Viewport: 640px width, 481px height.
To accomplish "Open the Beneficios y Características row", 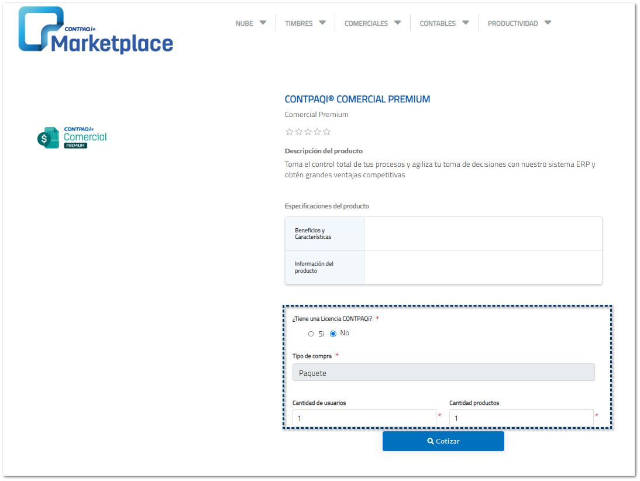I will (x=325, y=233).
